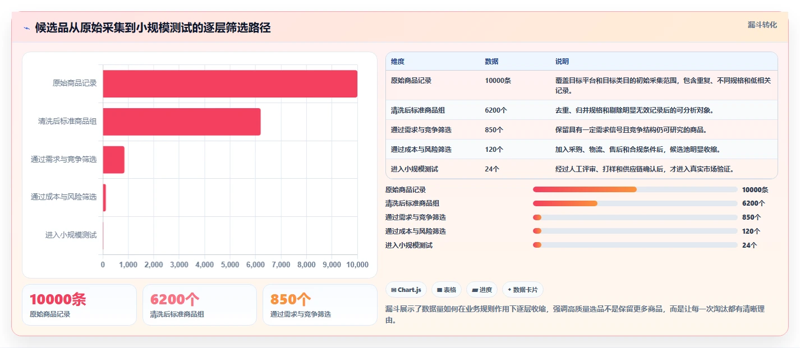The width and height of the screenshot is (800, 348).
Task: Click the 进入小规模测试 chart axis label
Action: point(71,235)
